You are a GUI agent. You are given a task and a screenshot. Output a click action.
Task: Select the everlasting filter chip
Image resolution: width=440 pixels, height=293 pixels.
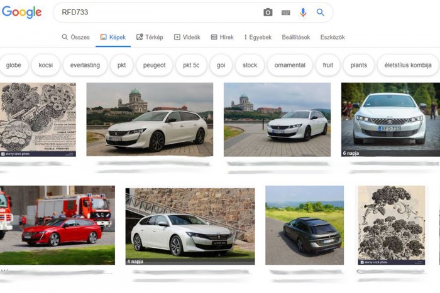tap(85, 65)
